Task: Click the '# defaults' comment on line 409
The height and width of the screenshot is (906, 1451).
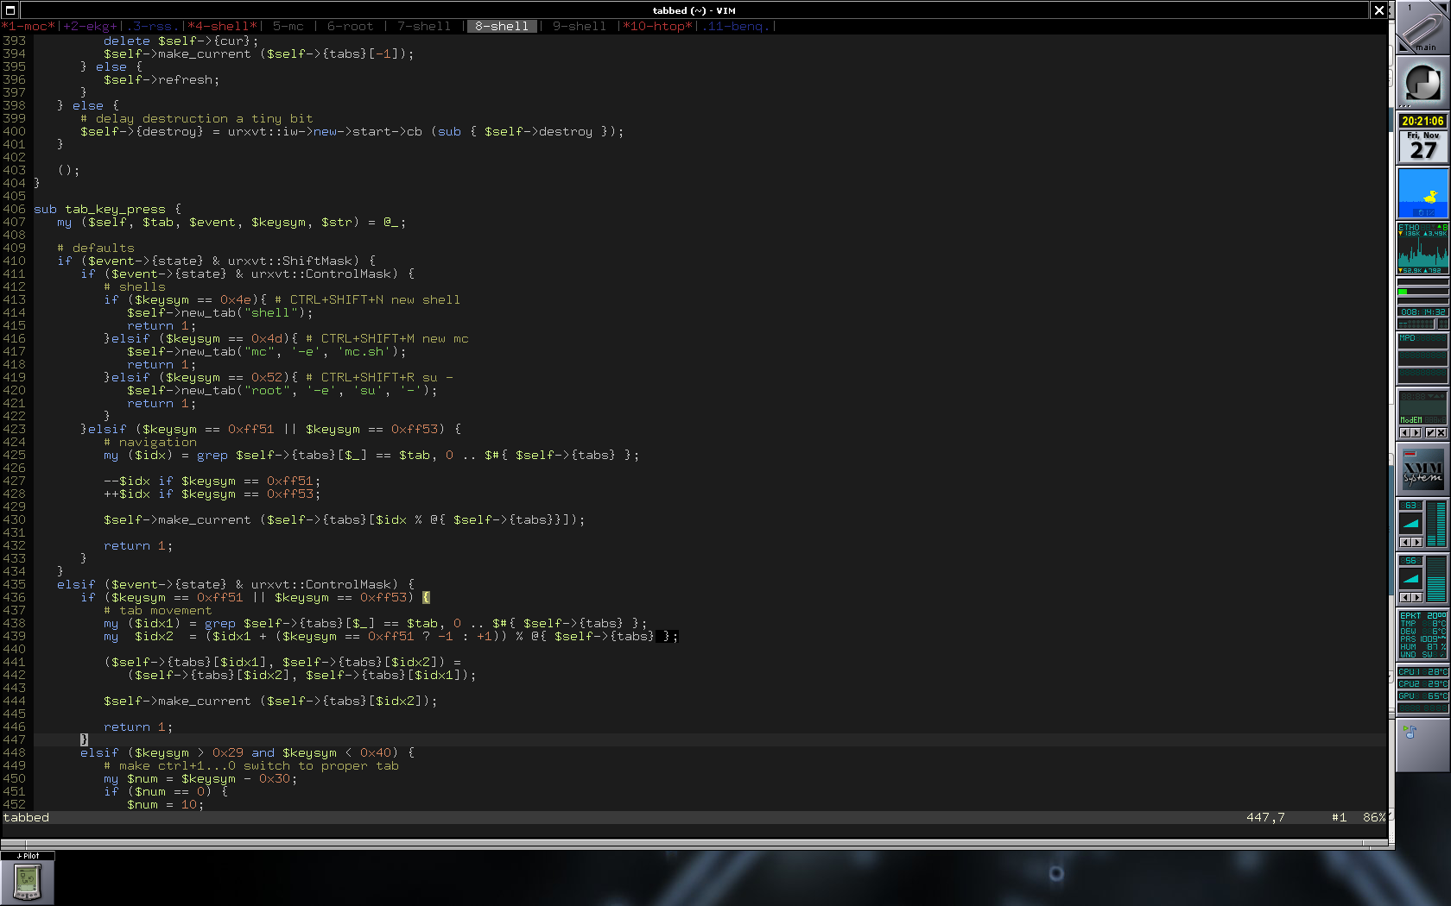Action: coord(96,248)
